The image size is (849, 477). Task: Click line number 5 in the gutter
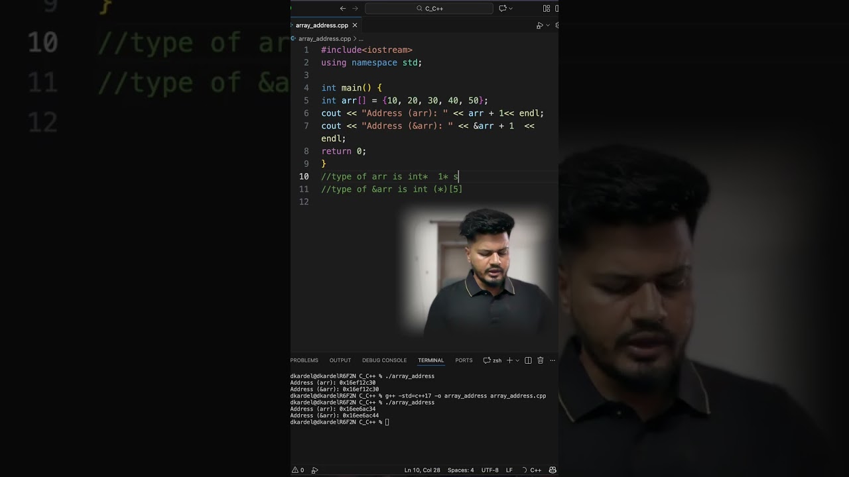tap(306, 101)
